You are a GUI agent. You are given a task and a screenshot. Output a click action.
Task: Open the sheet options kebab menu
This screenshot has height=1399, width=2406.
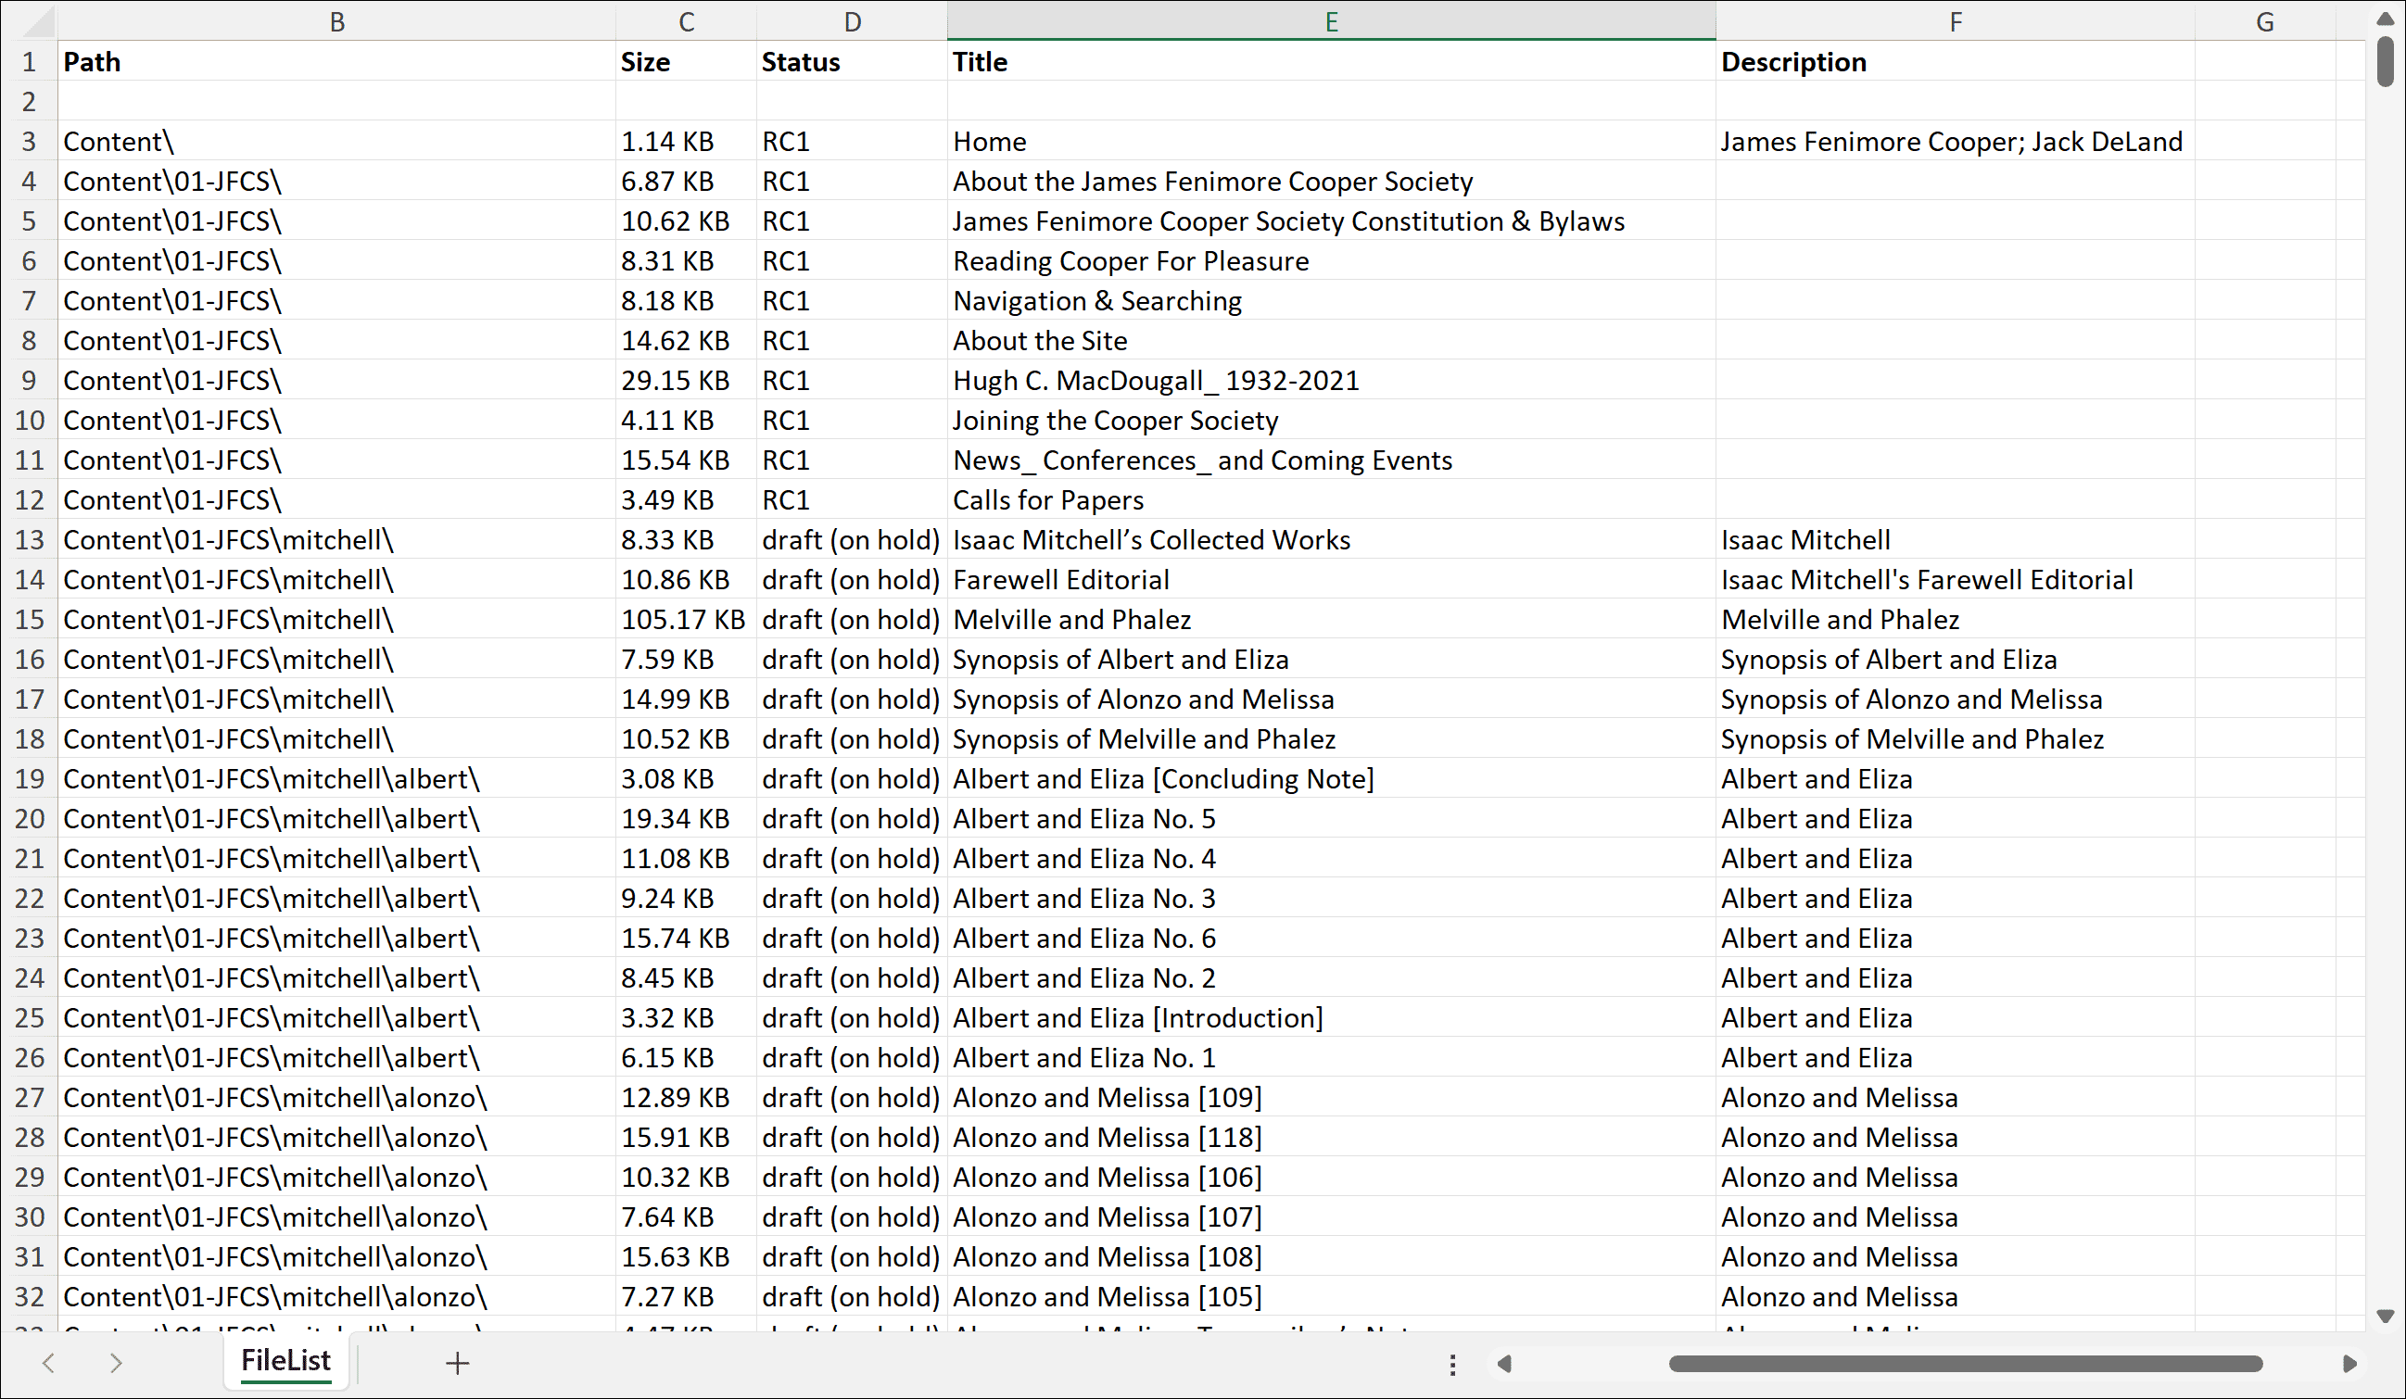point(1452,1365)
